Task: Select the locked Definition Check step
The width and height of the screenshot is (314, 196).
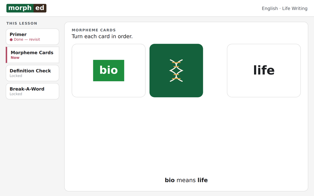Action: (32, 73)
